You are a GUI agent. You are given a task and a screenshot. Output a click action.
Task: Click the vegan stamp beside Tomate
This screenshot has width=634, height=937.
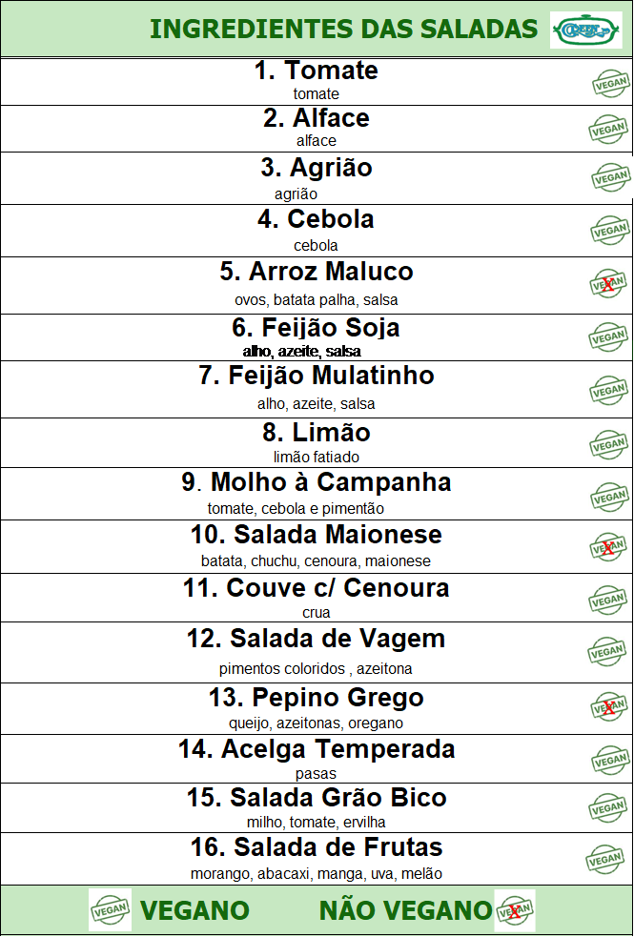pos(611,83)
